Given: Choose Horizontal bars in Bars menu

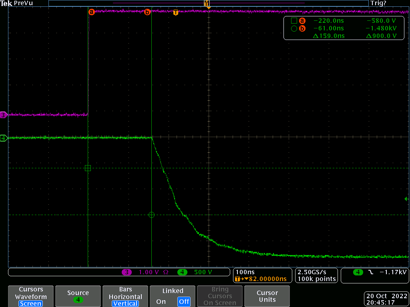Looking at the screenshot, I should click(125, 297).
